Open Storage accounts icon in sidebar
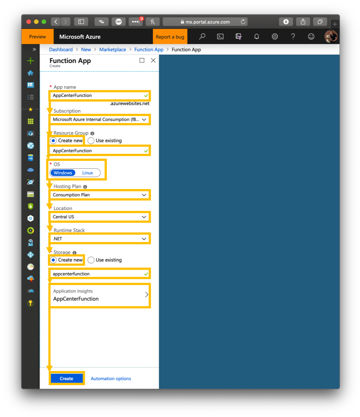The width and height of the screenshot is (360, 417). coord(30,194)
